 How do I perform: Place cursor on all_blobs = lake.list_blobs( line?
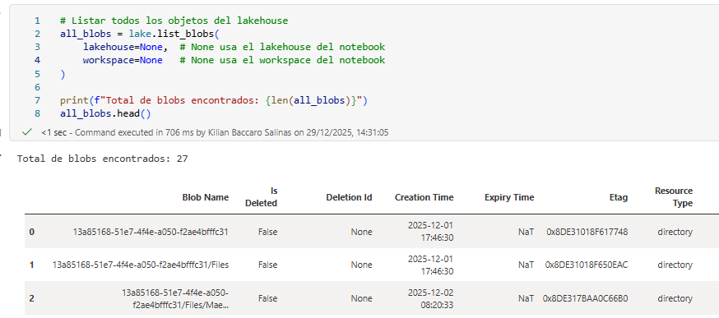point(140,34)
